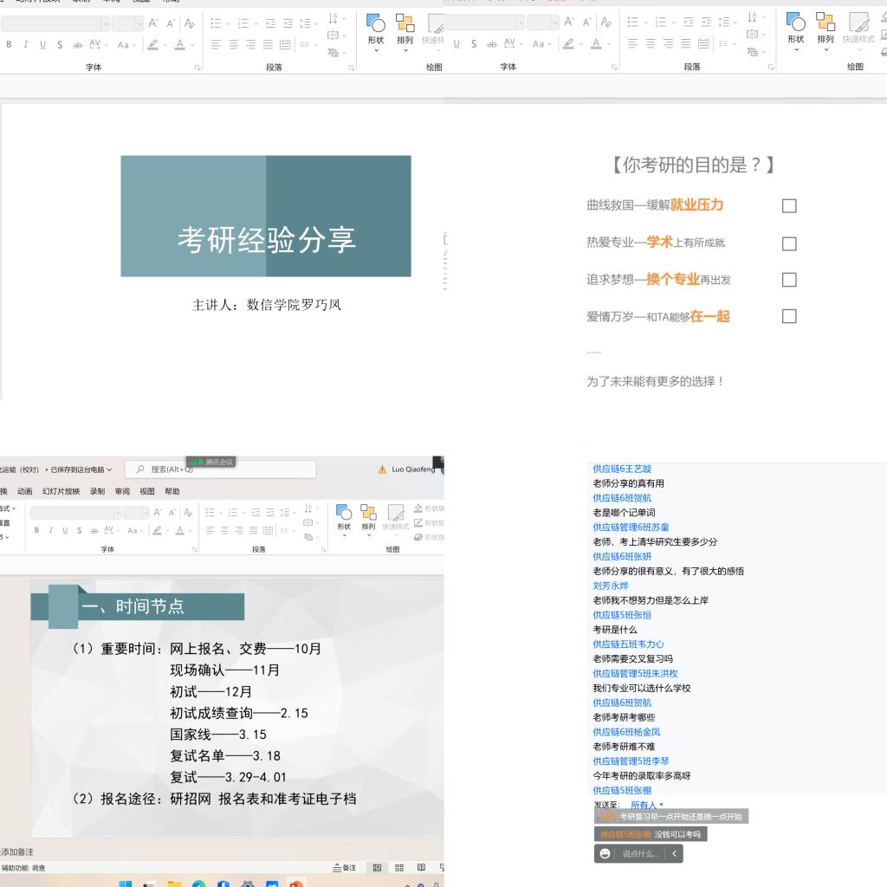Screen dimensions: 887x887
Task: Click chat sender name 供应链管理5班朱洪枚
Action: 635,673
